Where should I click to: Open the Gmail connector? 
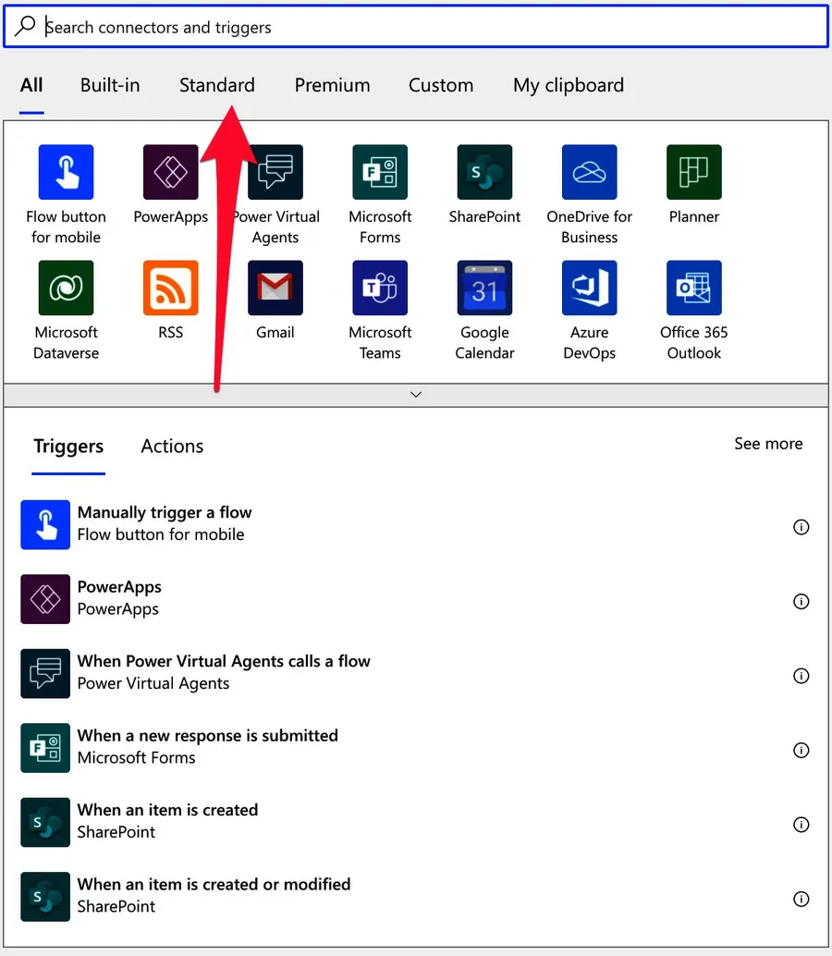click(x=275, y=288)
